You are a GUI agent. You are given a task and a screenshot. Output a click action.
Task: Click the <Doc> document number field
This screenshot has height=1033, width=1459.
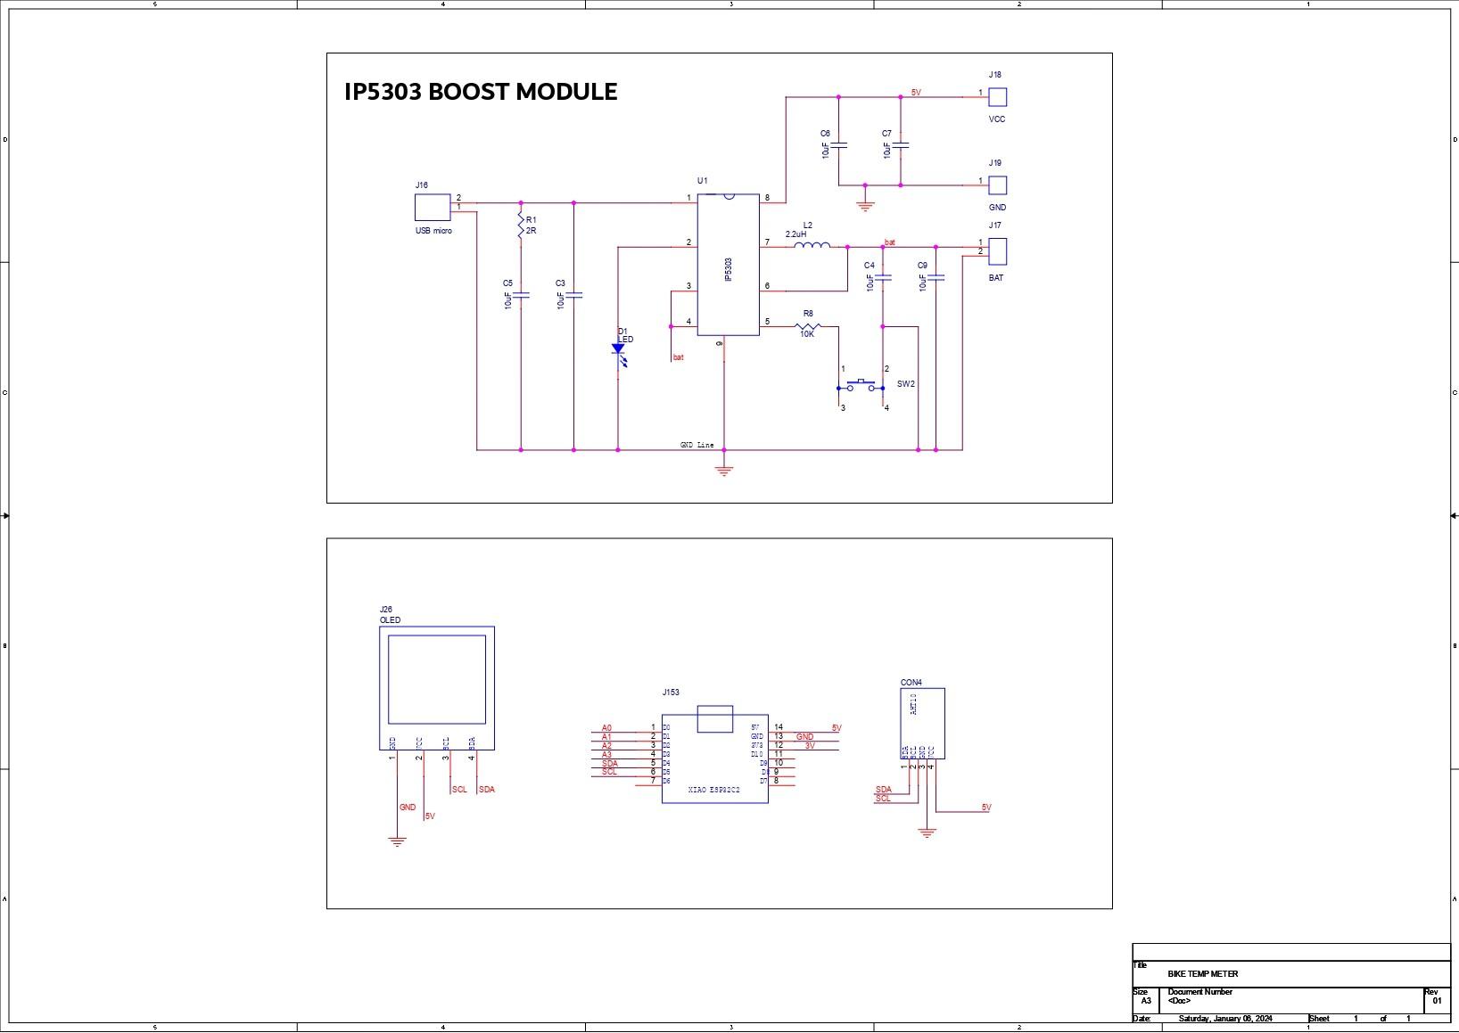(1179, 1001)
